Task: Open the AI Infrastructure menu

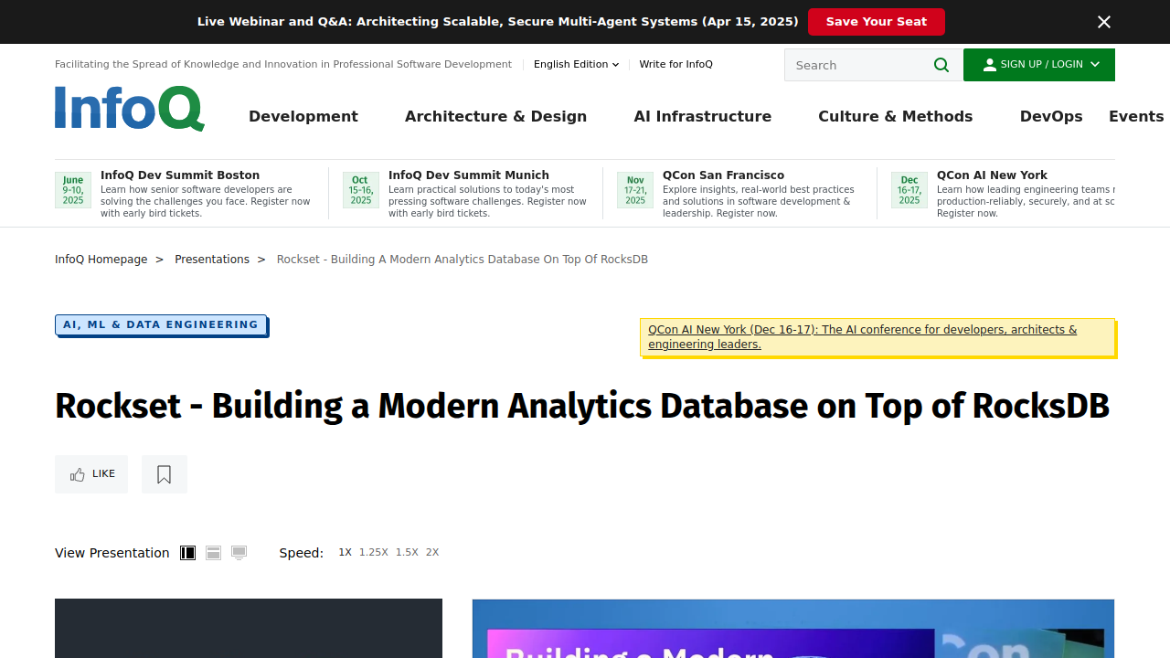Action: [x=702, y=116]
